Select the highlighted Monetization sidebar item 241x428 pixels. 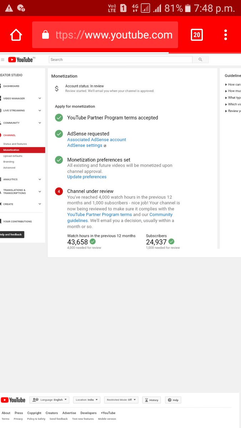click(22, 150)
